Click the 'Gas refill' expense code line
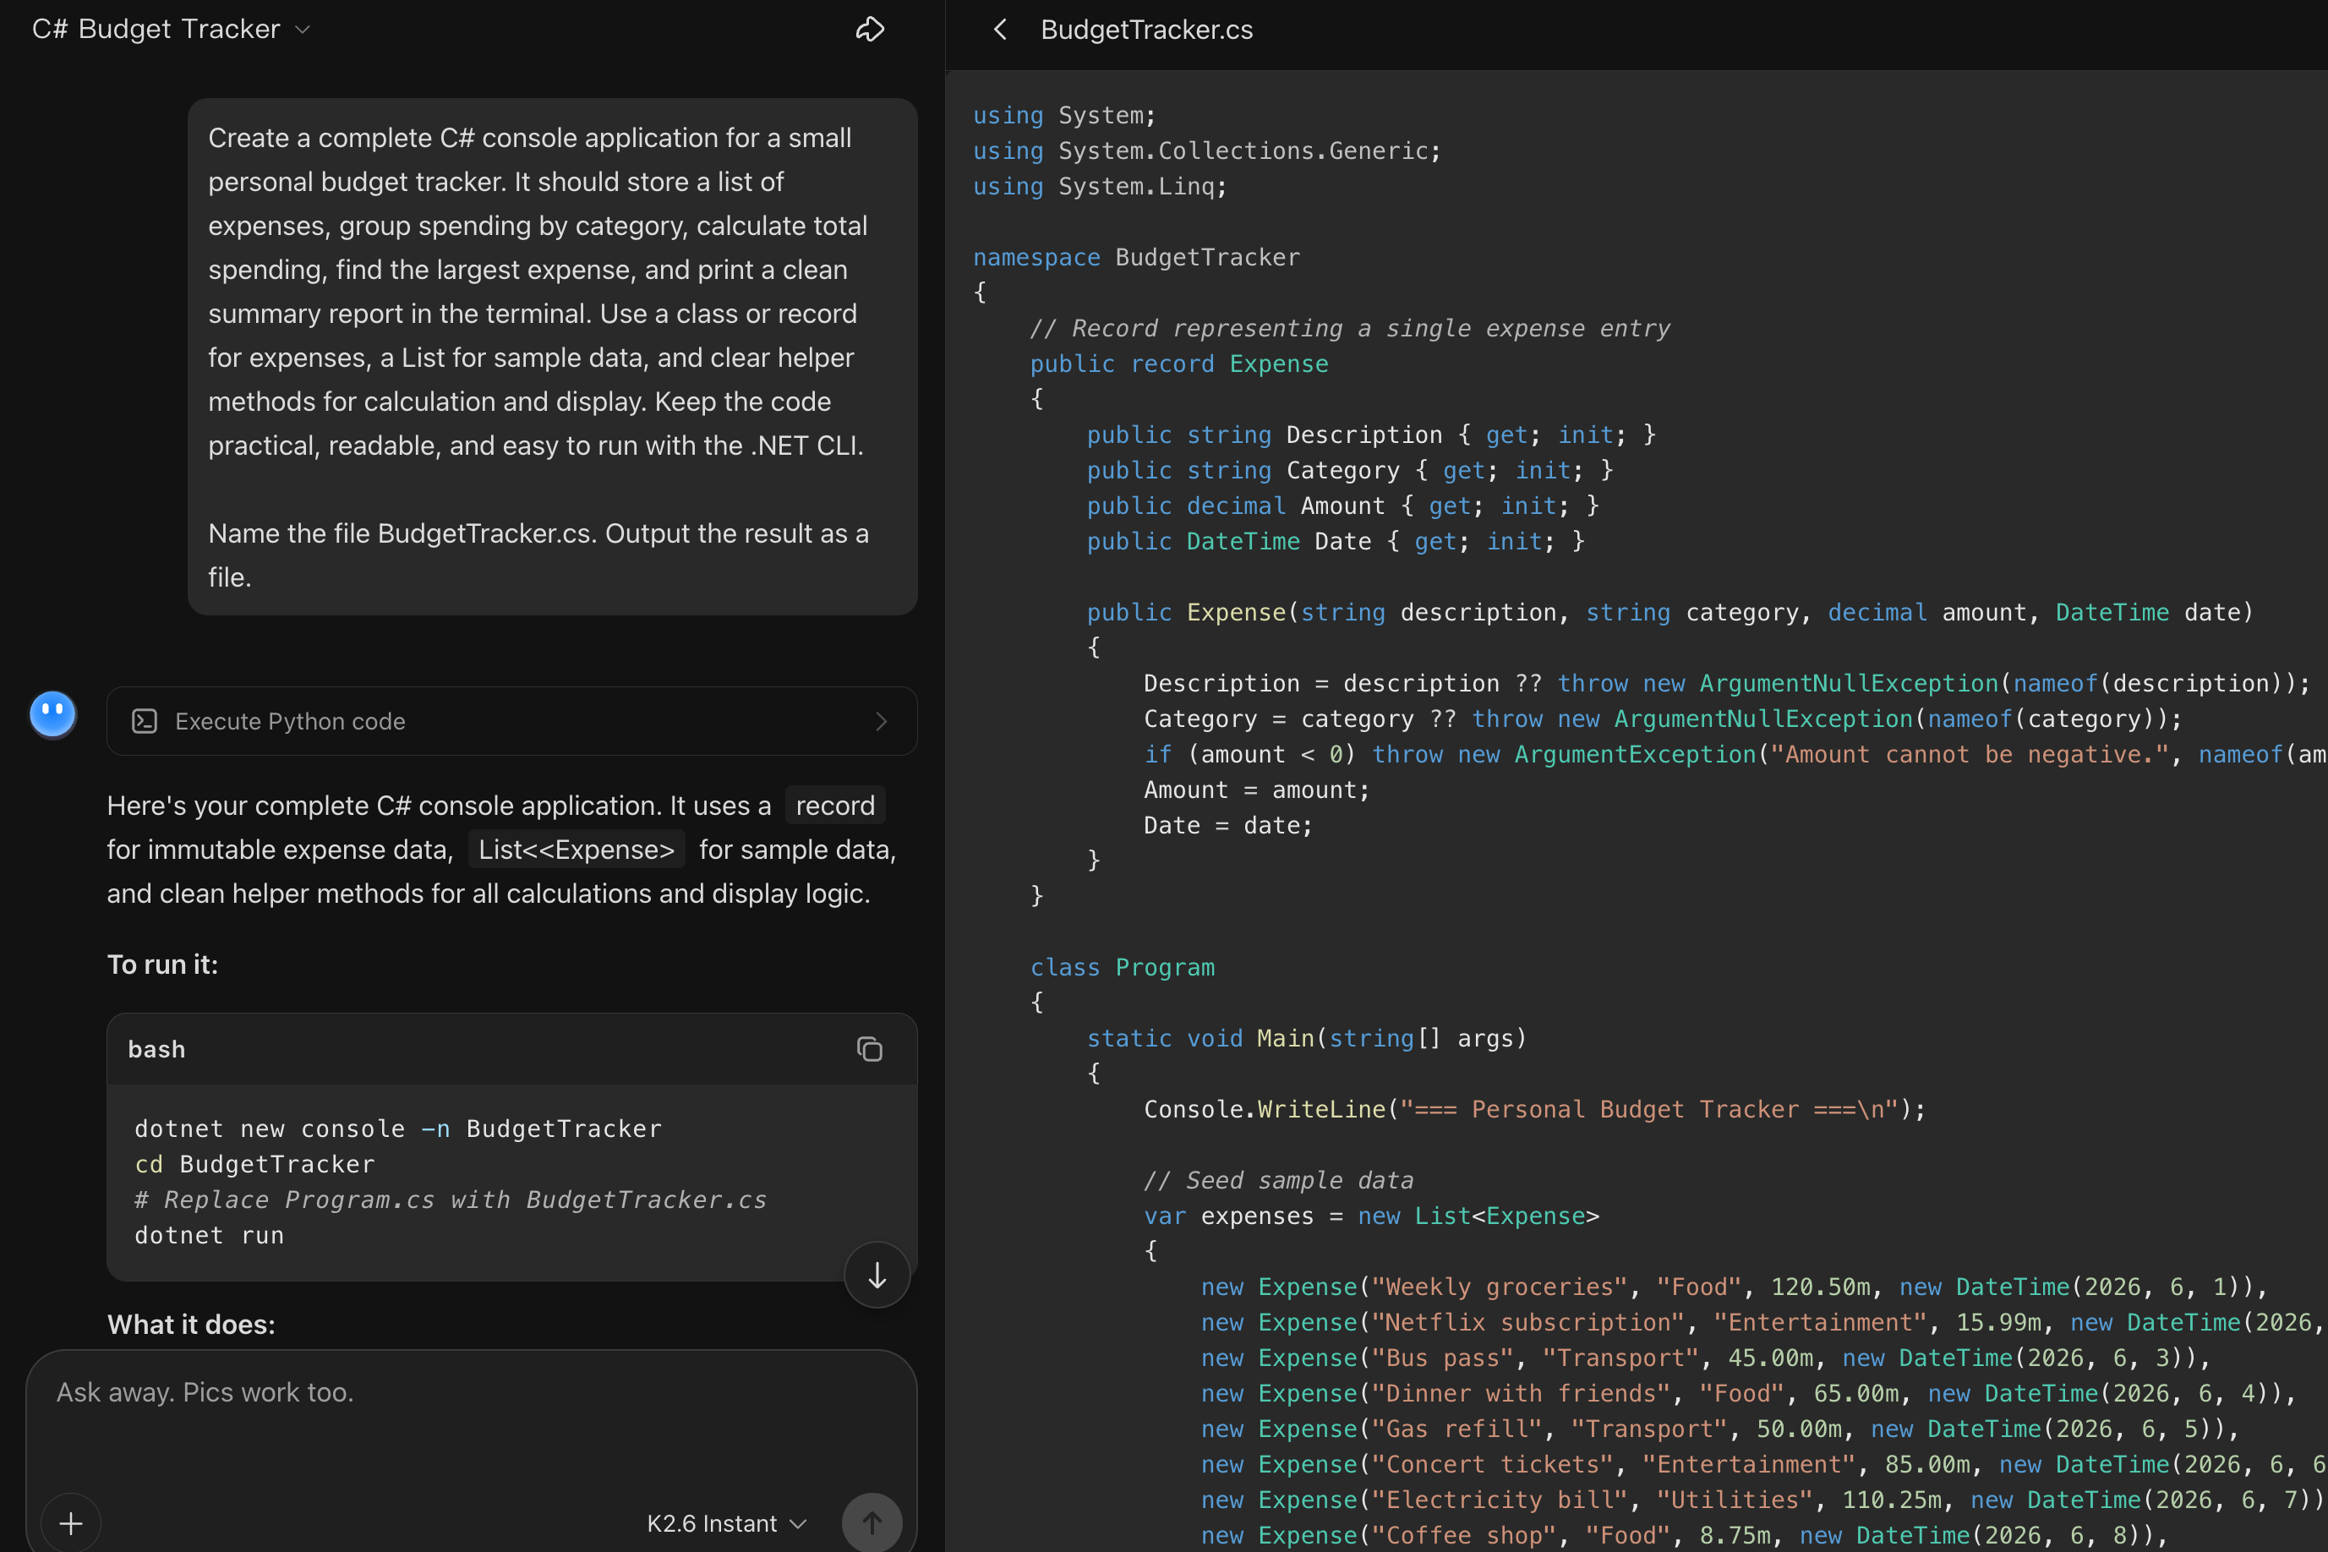The height and width of the screenshot is (1552, 2328). pyautogui.click(x=1720, y=1429)
